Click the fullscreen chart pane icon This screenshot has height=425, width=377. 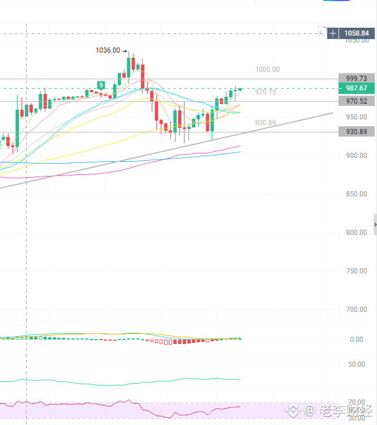pyautogui.click(x=323, y=31)
